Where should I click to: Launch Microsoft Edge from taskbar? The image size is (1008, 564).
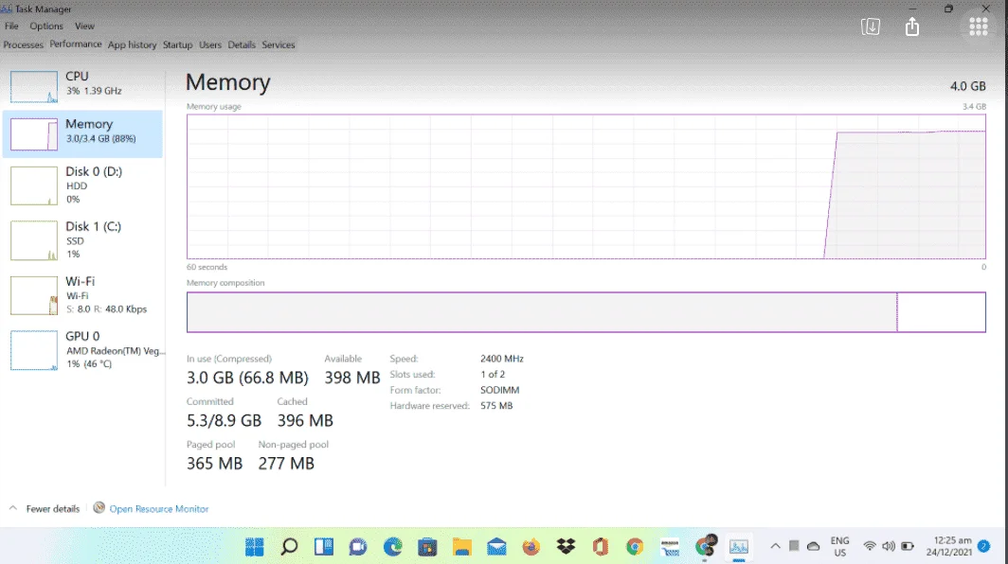[393, 547]
